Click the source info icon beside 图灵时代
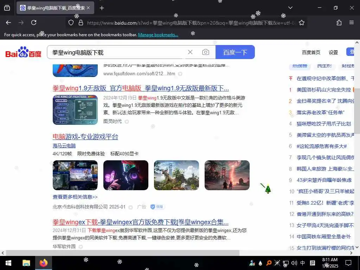360x270 pixels. (127, 121)
